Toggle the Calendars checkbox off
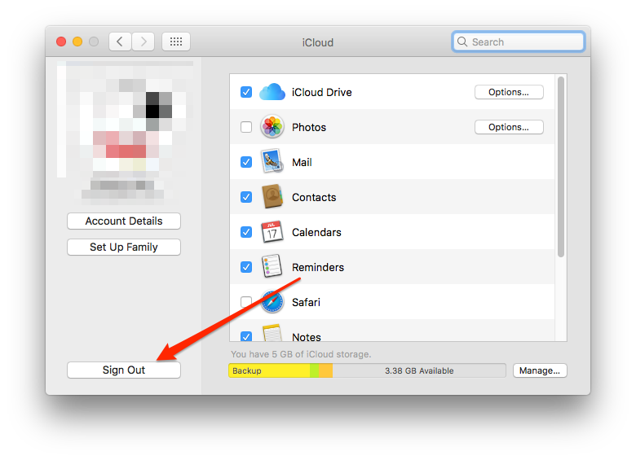The image size is (636, 460). 246,232
